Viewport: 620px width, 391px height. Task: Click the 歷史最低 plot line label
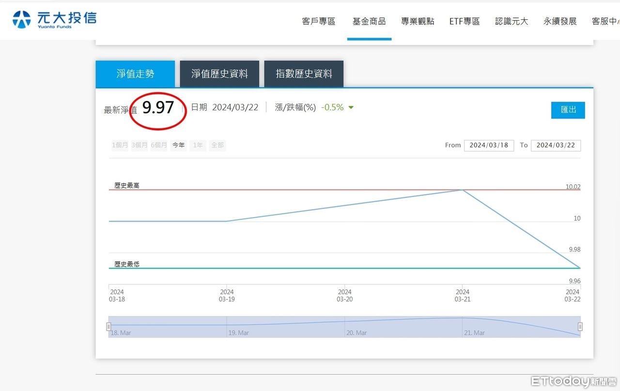pos(127,264)
